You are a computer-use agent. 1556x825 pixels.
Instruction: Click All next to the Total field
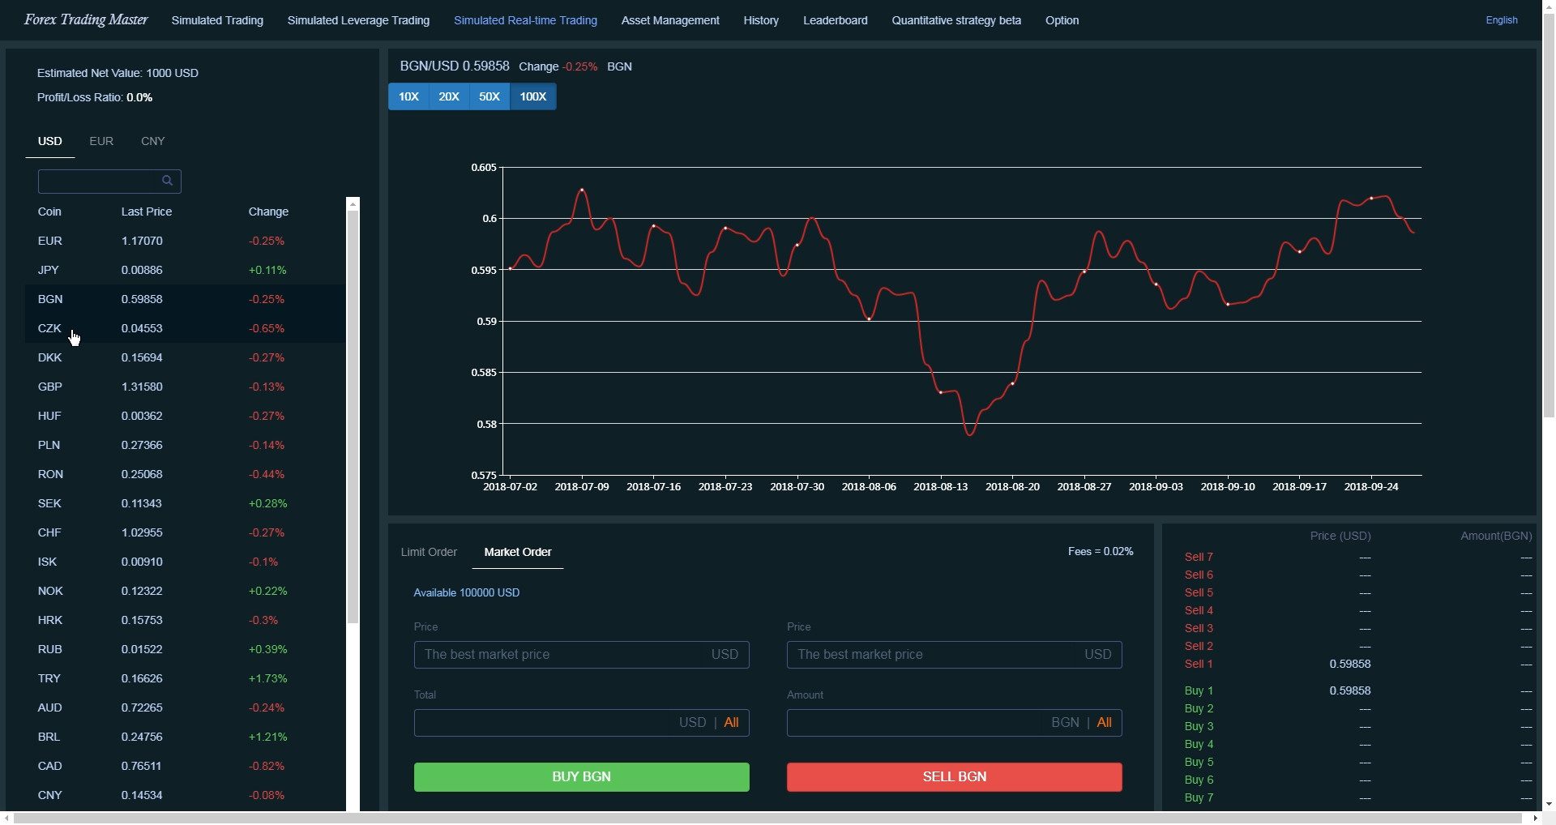click(x=732, y=722)
